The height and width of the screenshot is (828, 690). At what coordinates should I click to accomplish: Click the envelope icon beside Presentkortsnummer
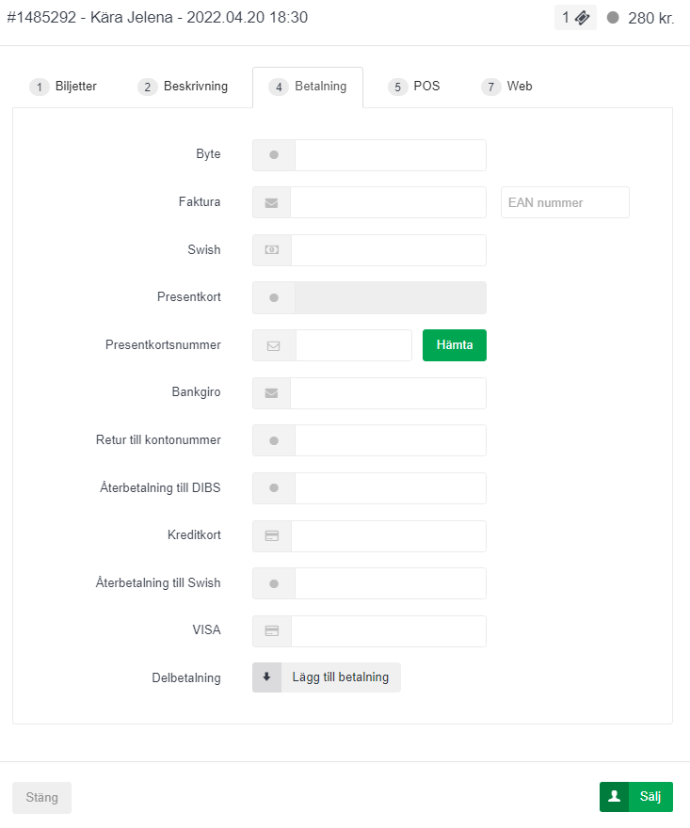pos(274,345)
